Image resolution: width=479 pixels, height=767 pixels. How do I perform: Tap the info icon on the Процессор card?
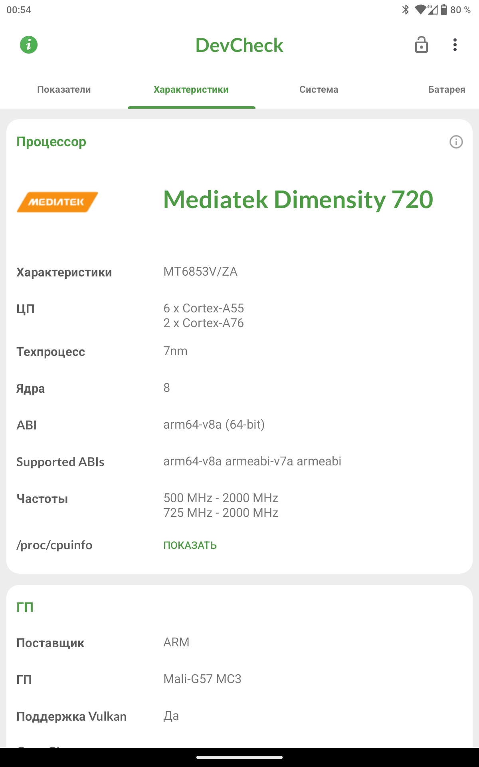click(456, 142)
